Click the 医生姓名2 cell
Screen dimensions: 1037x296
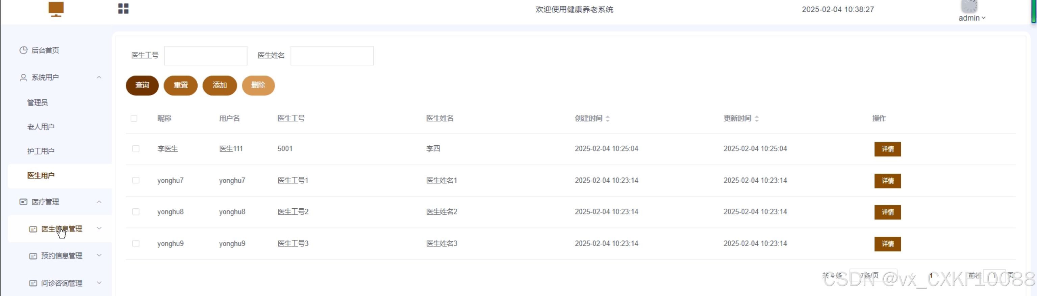pyautogui.click(x=442, y=212)
